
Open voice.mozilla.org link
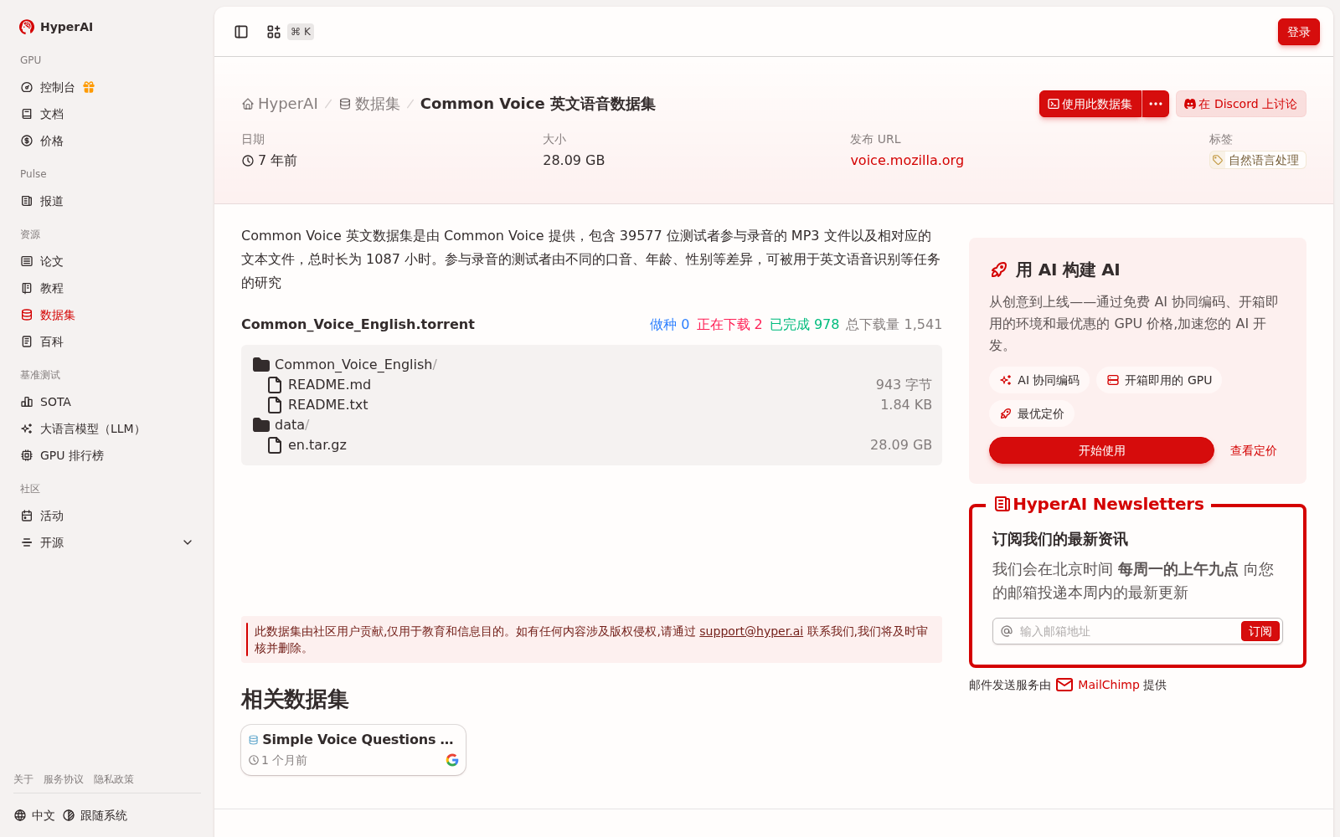pos(907,160)
